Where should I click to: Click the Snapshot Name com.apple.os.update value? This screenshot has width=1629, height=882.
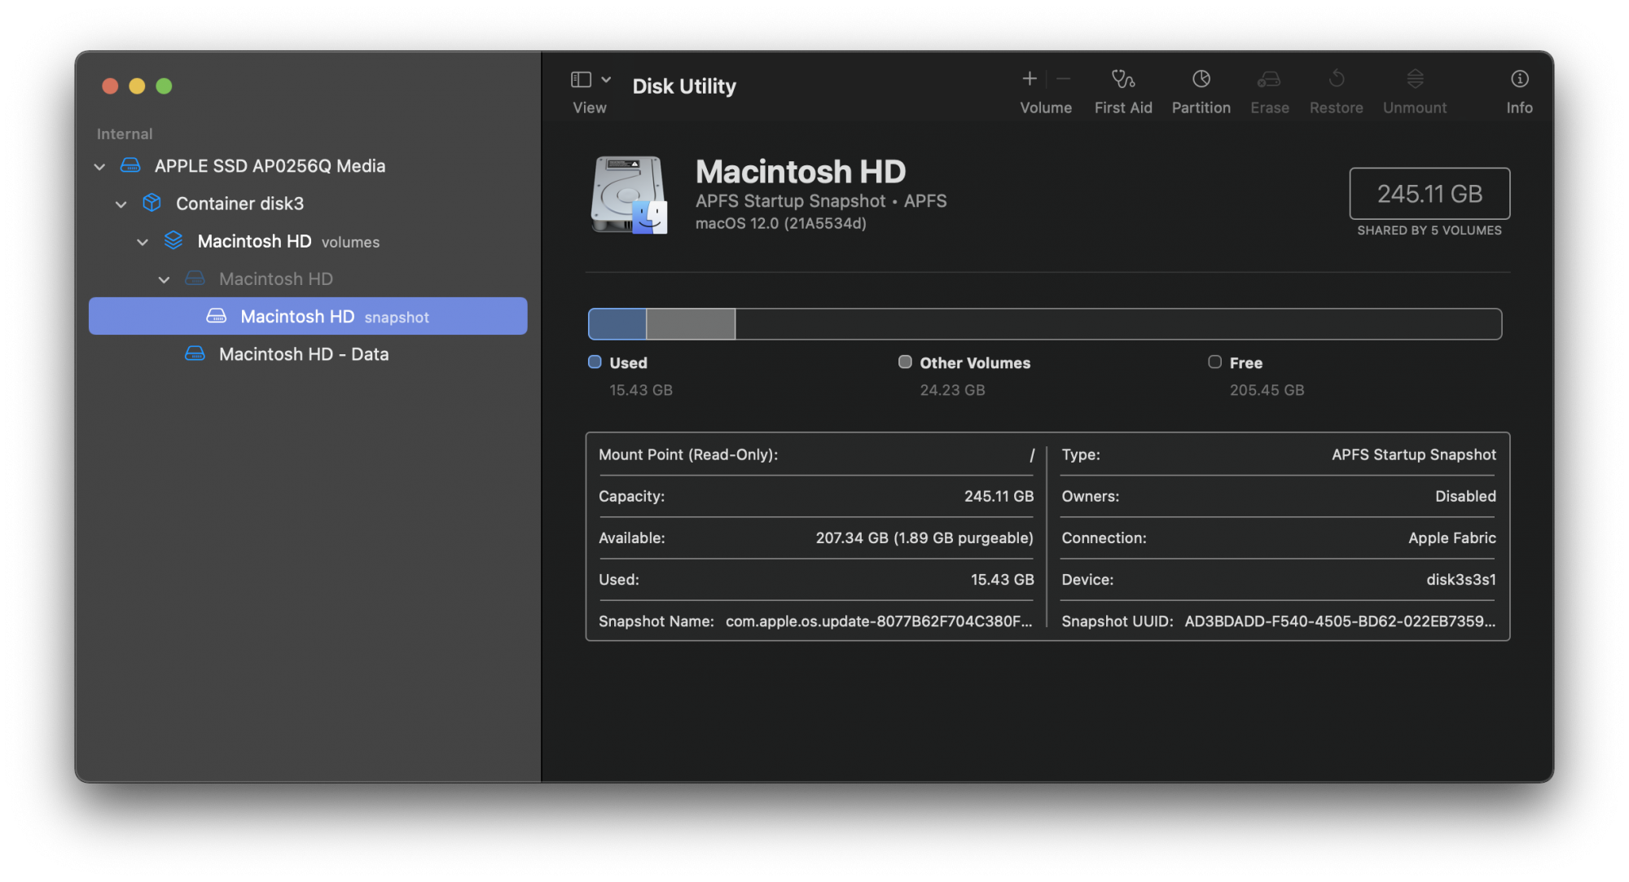tap(879, 621)
